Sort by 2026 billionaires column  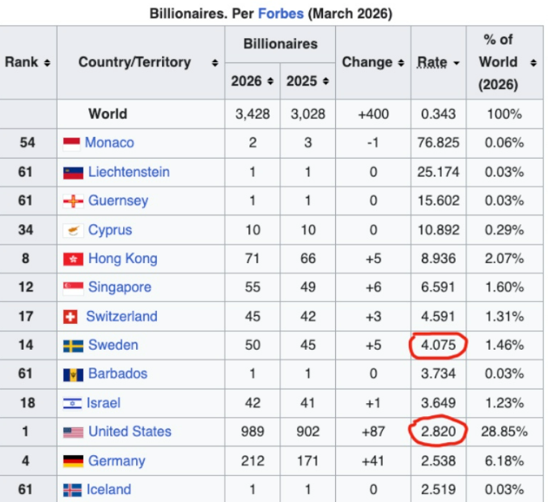(270, 81)
